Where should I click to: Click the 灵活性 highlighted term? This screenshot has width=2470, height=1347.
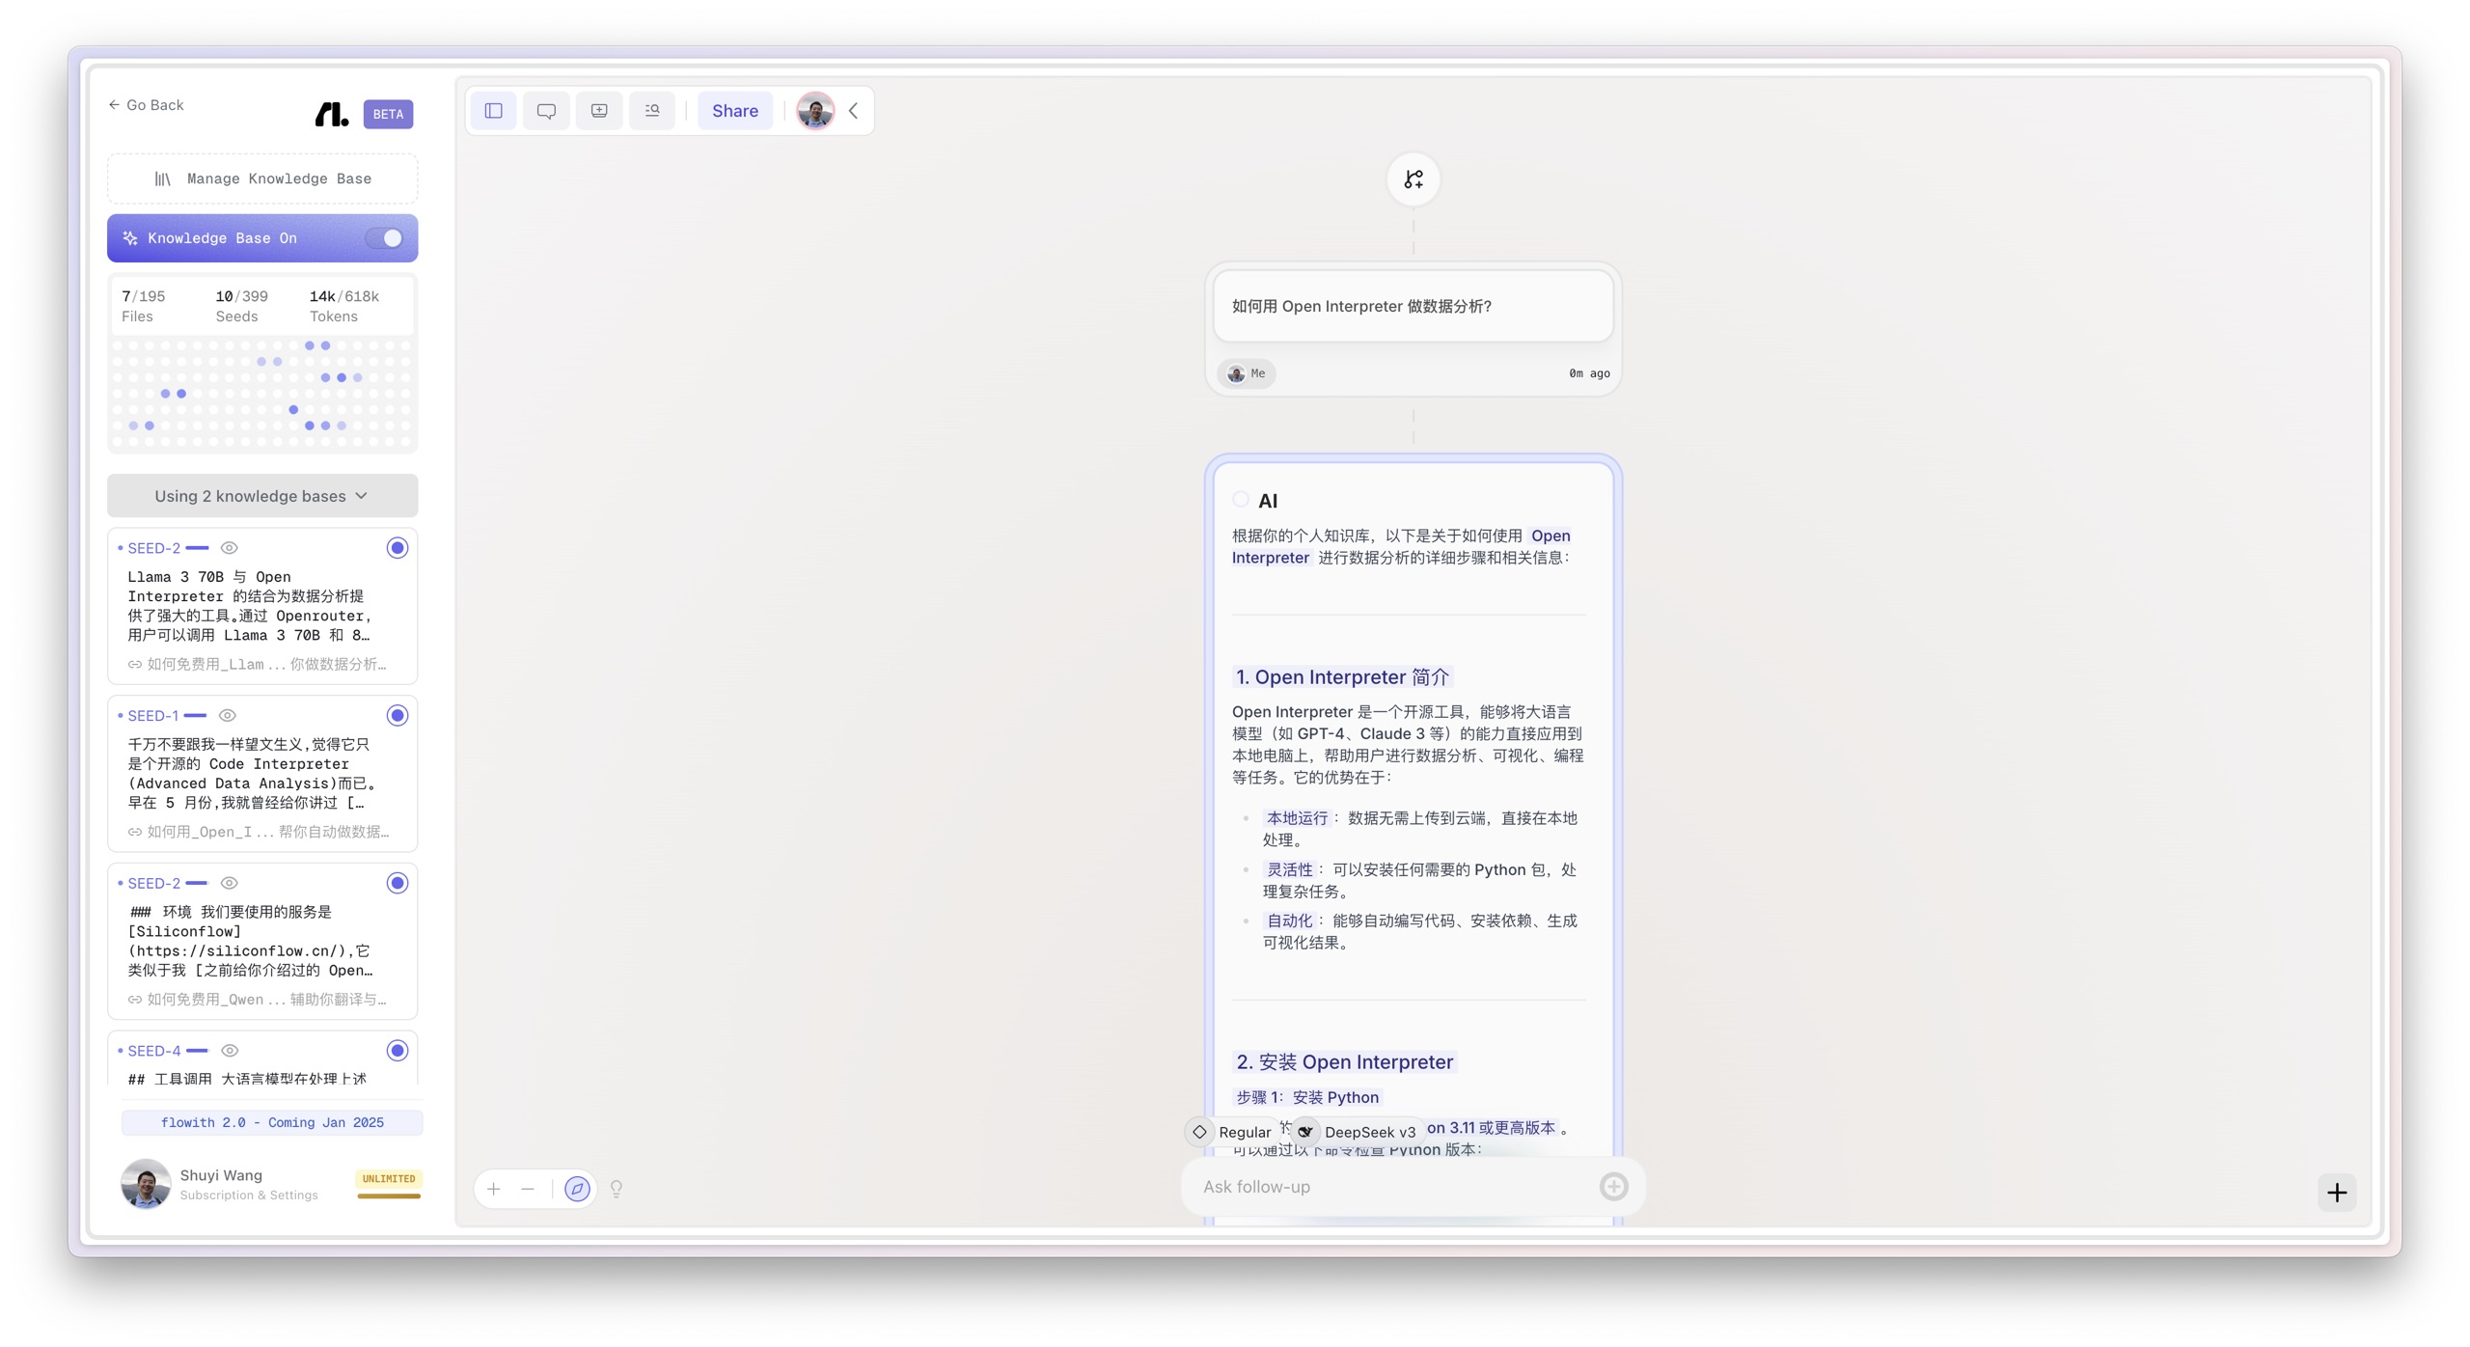pyautogui.click(x=1289, y=870)
